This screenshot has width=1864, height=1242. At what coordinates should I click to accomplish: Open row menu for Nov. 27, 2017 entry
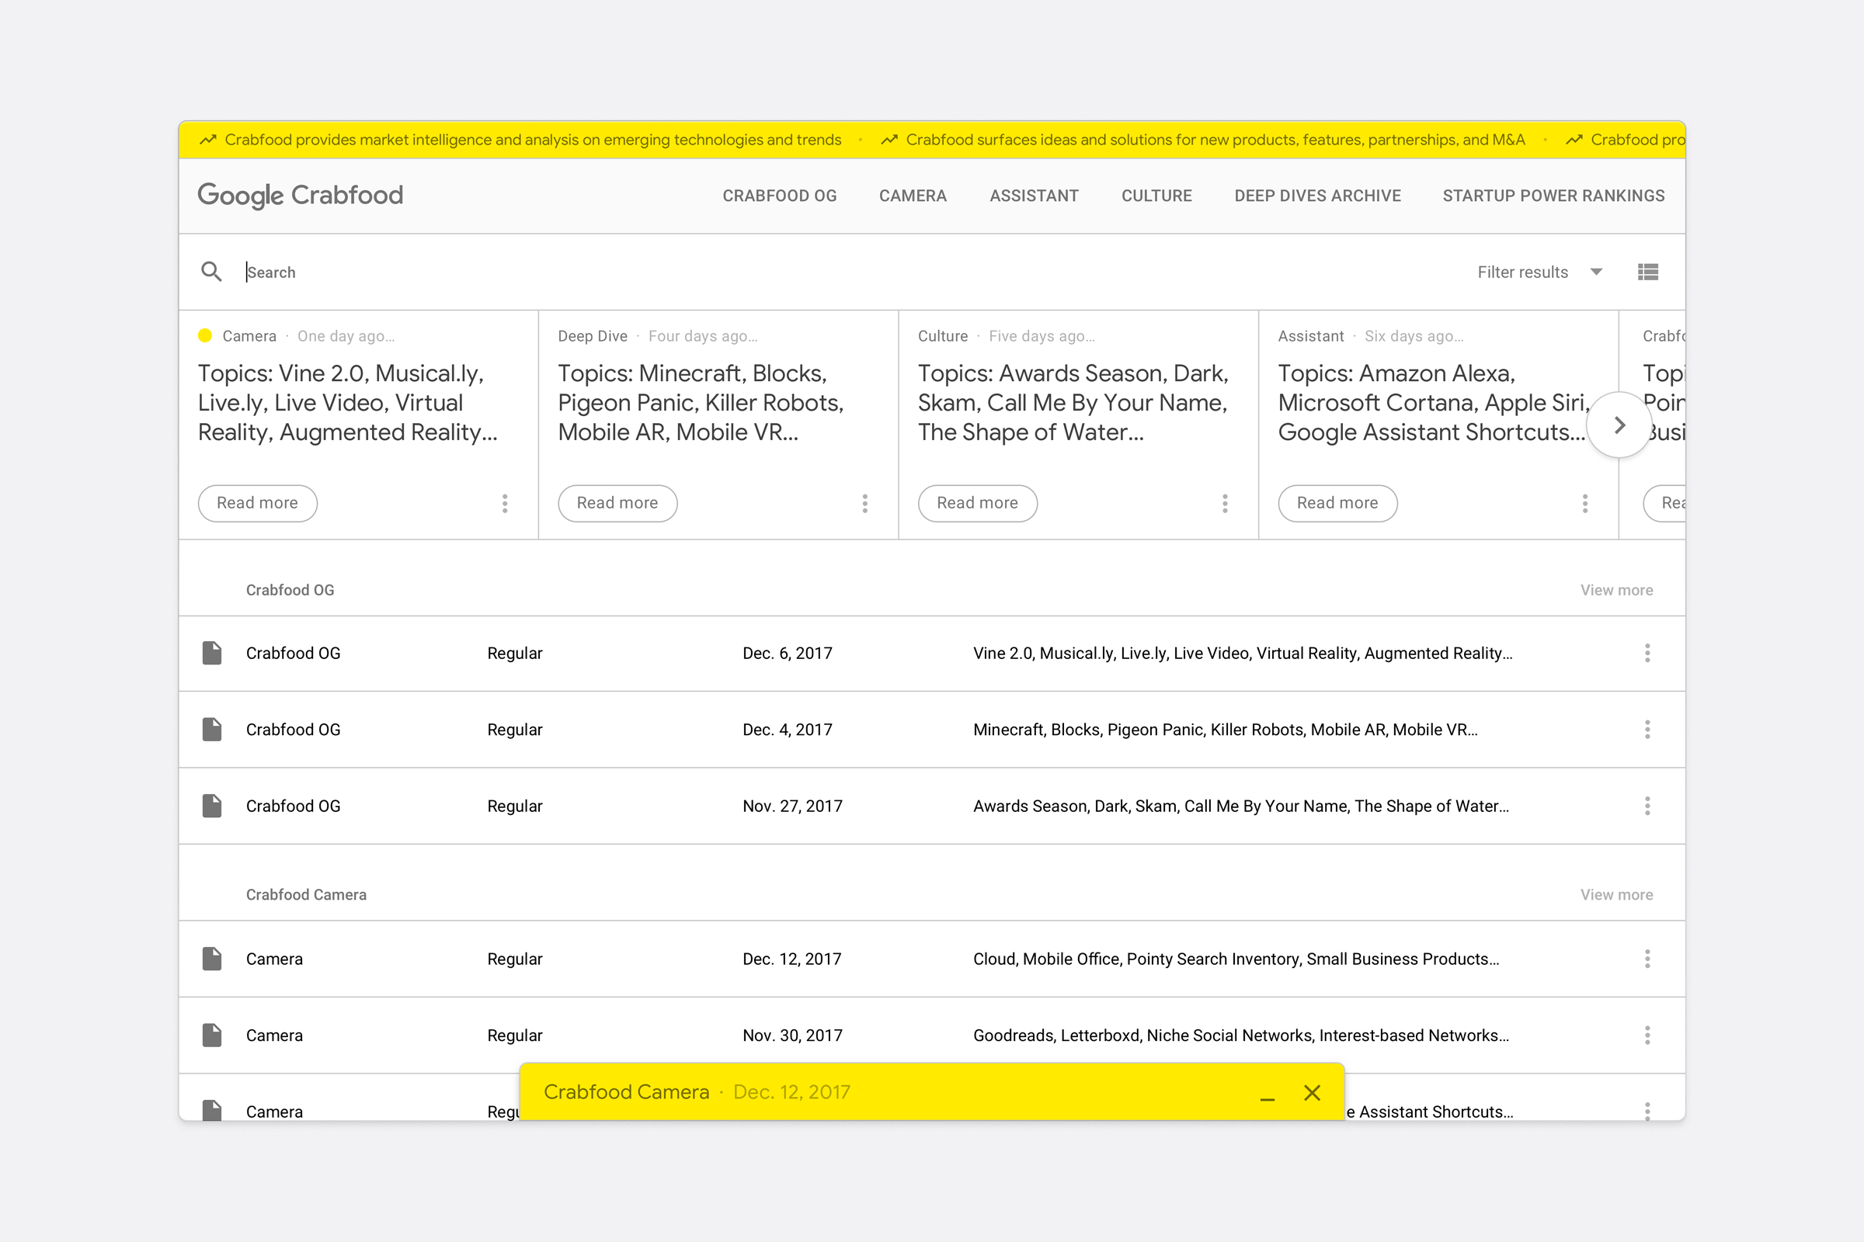tap(1647, 807)
